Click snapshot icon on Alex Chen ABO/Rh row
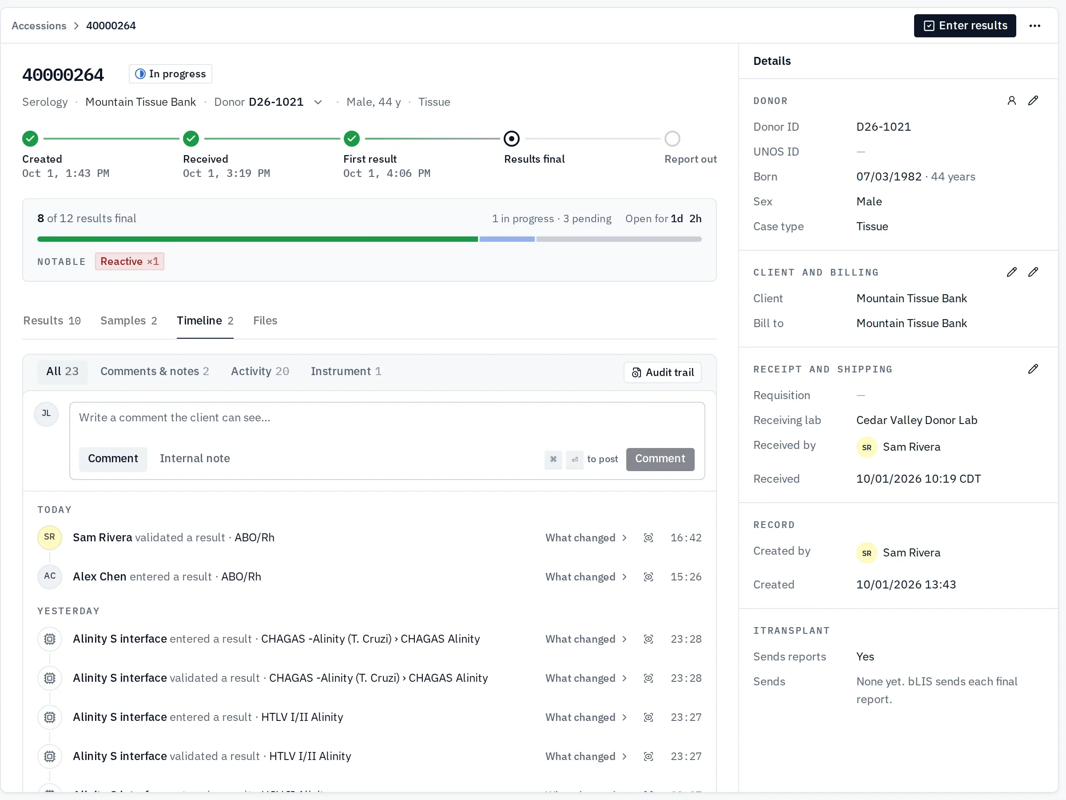1066x800 pixels. tap(648, 577)
